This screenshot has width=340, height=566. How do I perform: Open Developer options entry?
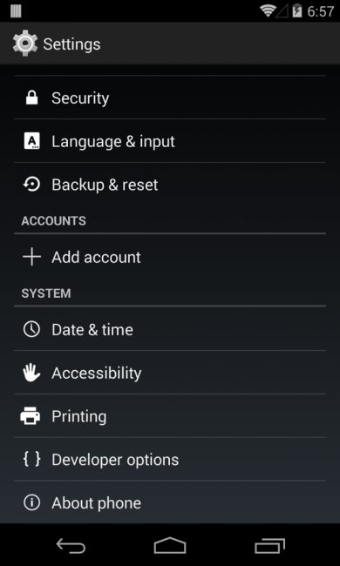coord(170,459)
